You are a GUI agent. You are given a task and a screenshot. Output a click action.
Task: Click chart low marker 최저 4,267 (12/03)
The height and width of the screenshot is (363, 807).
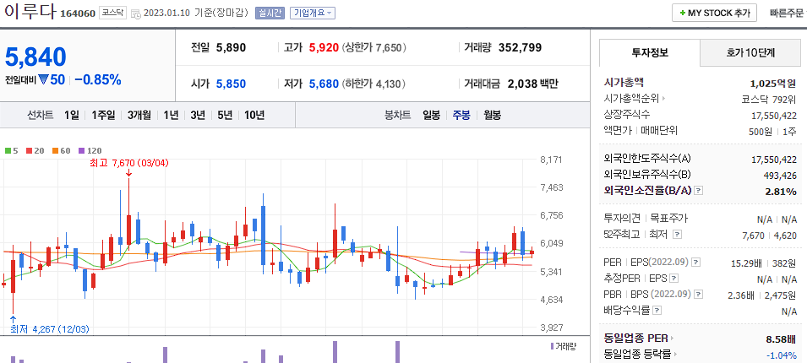click(49, 328)
